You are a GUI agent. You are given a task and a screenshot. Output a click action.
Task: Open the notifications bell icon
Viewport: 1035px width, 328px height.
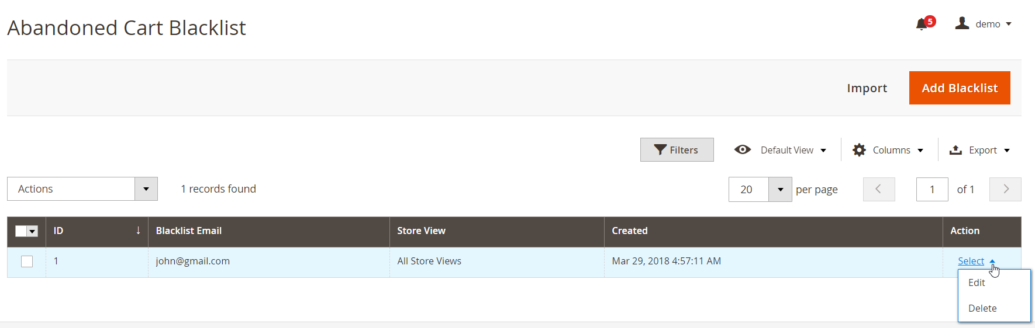pos(922,24)
